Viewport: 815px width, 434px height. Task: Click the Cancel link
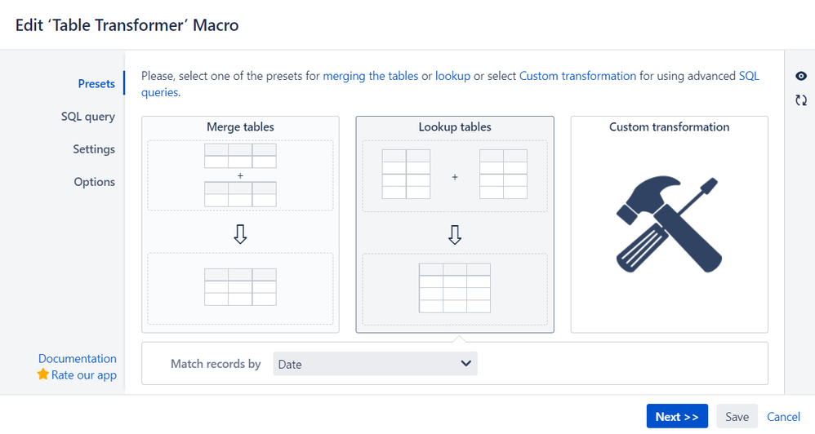tap(783, 417)
